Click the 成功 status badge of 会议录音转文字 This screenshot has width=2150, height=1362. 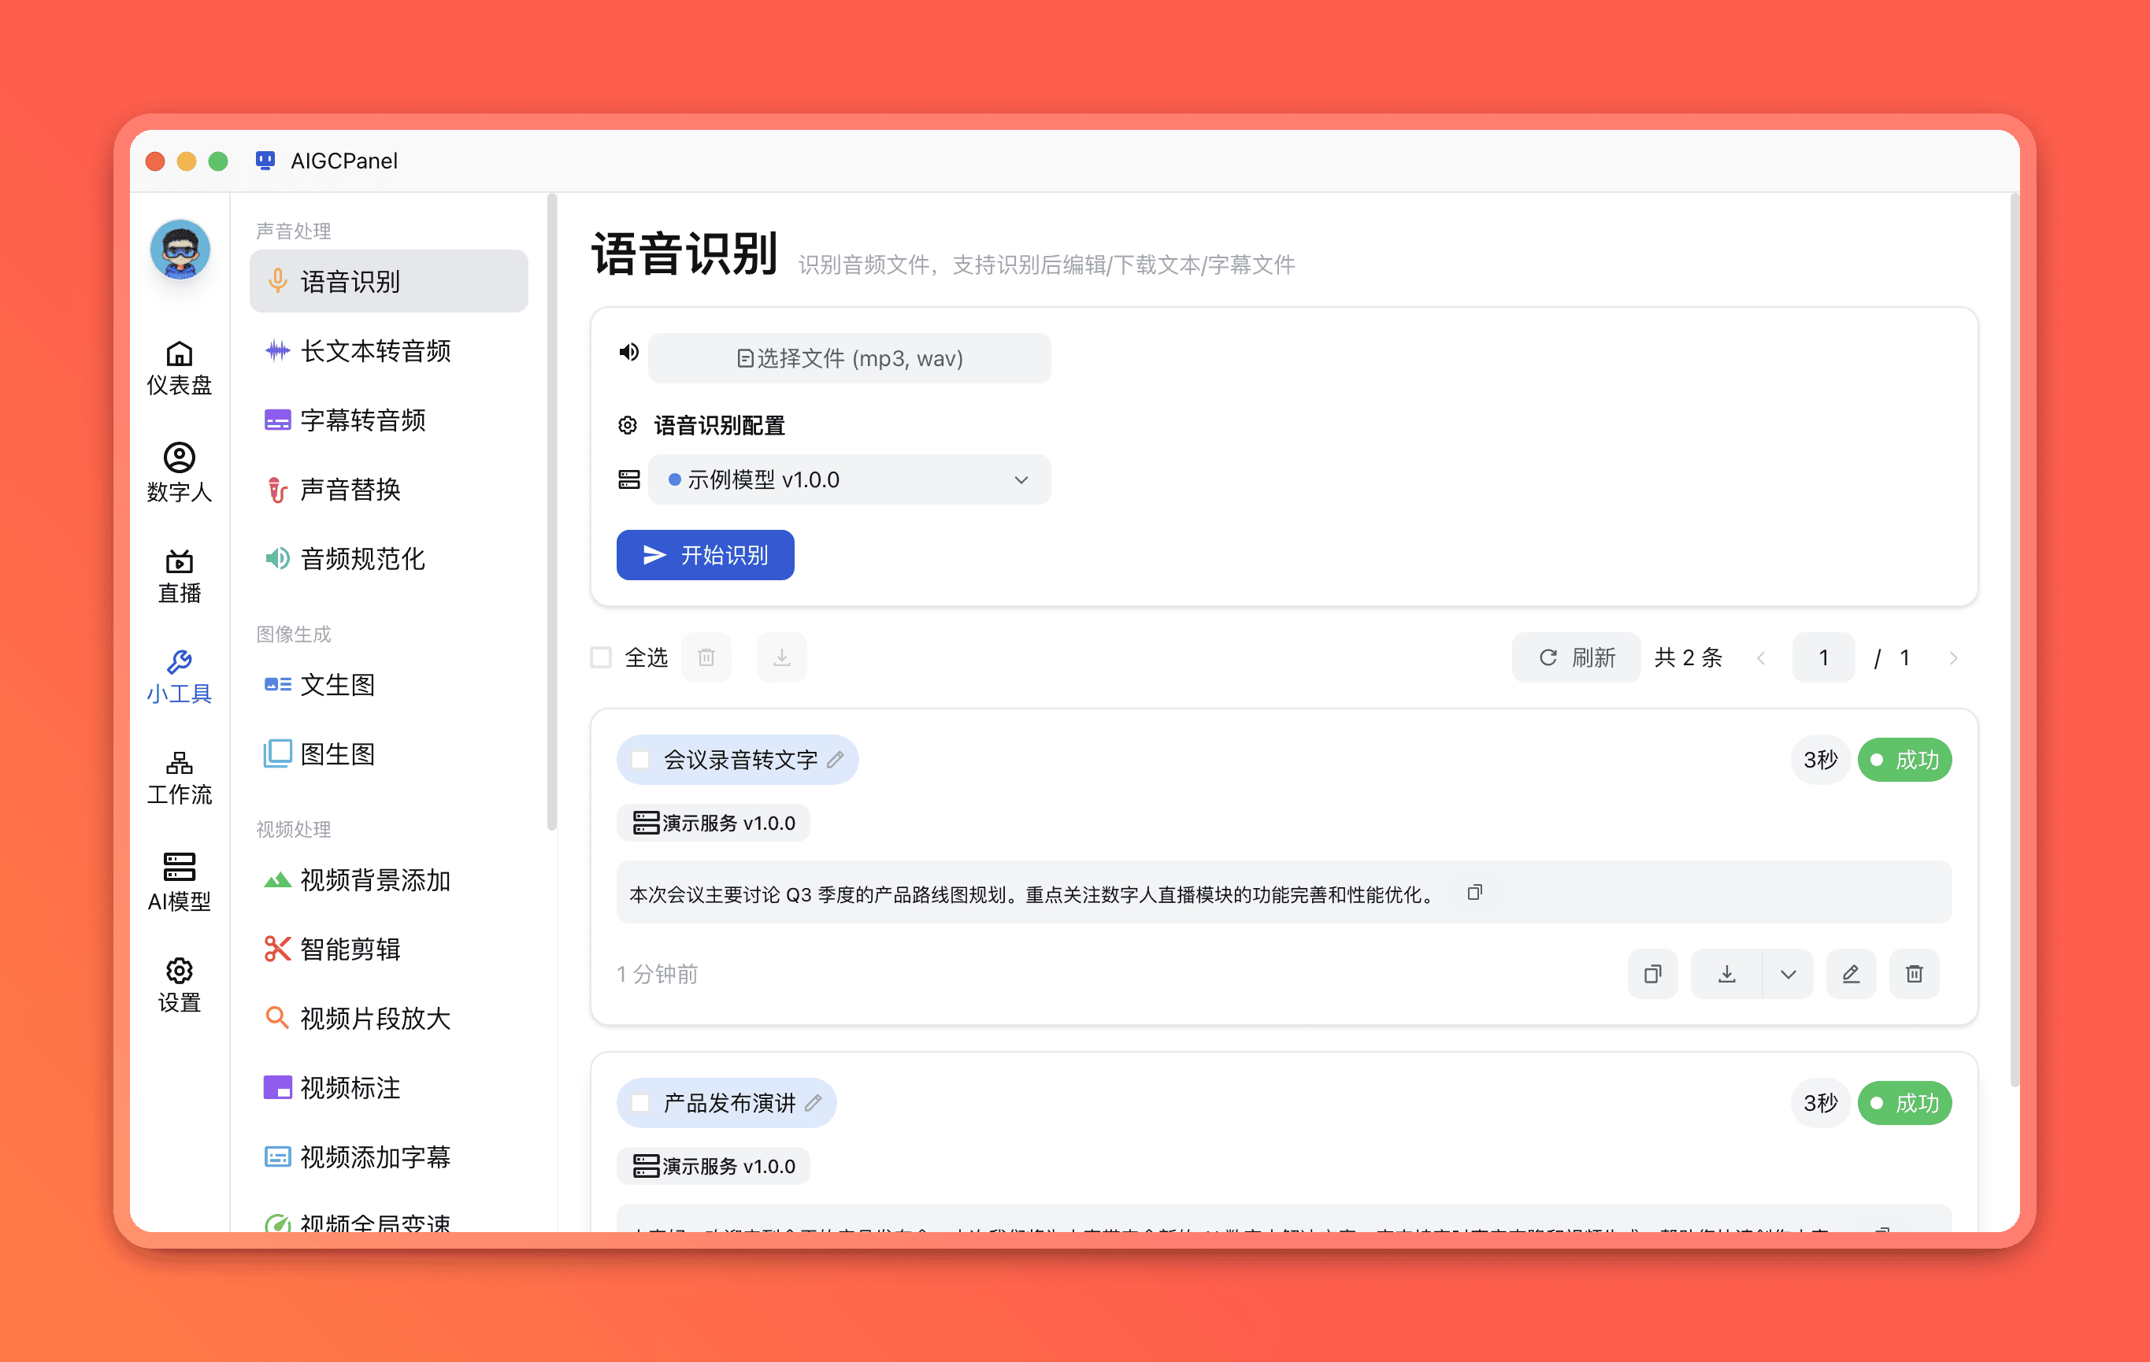[1904, 760]
